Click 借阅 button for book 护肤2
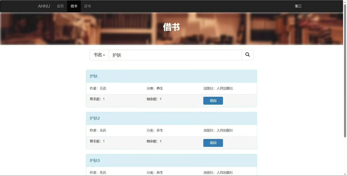347x176 pixels. (x=213, y=143)
